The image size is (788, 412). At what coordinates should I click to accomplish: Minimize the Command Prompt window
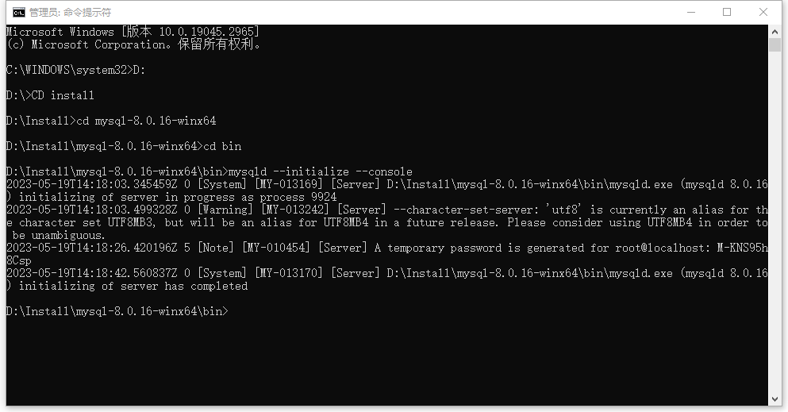[x=690, y=12]
